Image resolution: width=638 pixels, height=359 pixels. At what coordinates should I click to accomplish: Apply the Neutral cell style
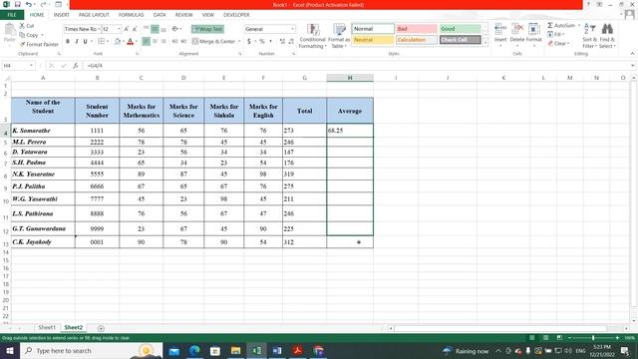tap(373, 40)
